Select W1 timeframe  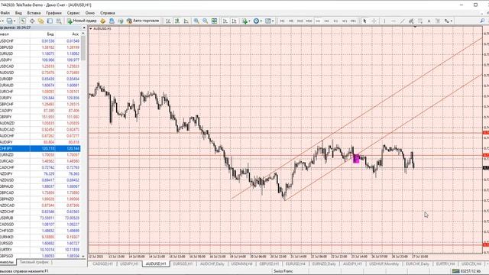[345, 21]
